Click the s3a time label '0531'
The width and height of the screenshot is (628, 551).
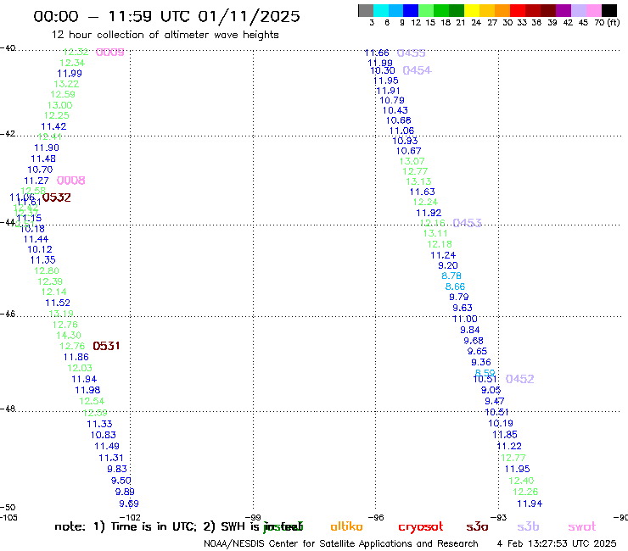click(106, 346)
